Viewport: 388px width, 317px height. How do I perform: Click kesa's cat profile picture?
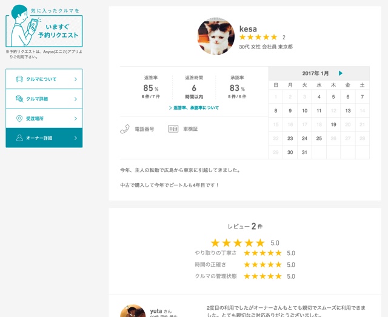tap(216, 36)
